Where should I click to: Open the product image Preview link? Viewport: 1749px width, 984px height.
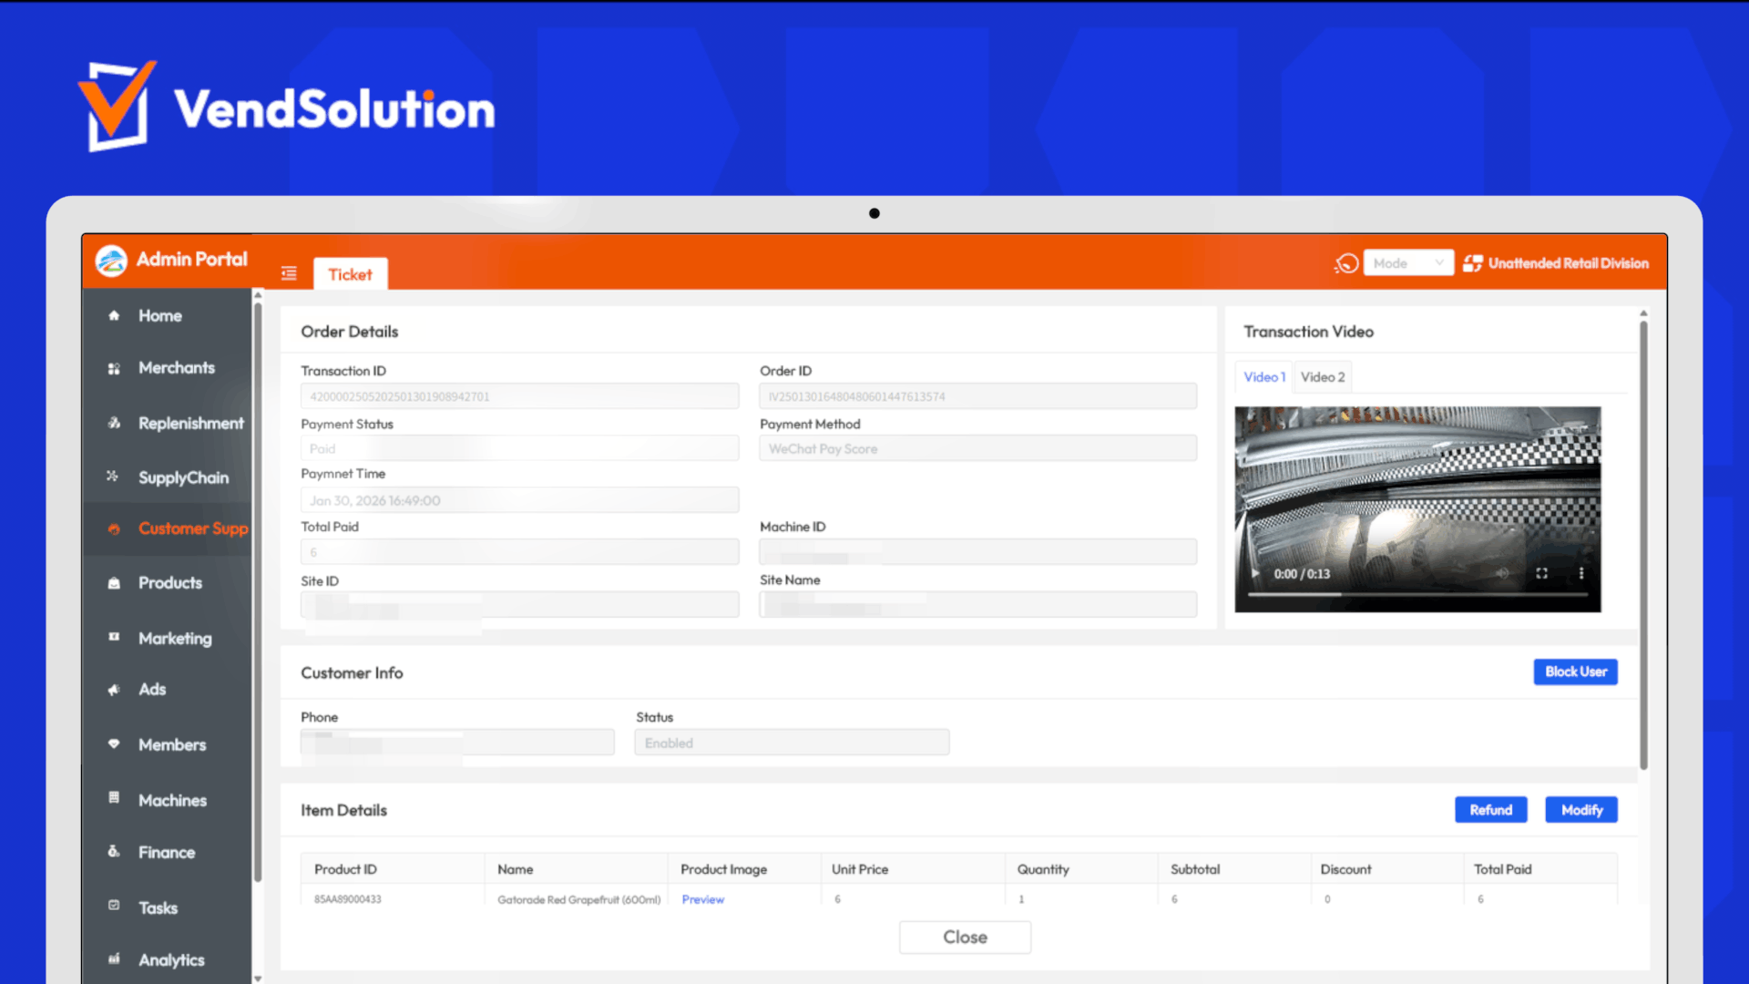point(702,899)
